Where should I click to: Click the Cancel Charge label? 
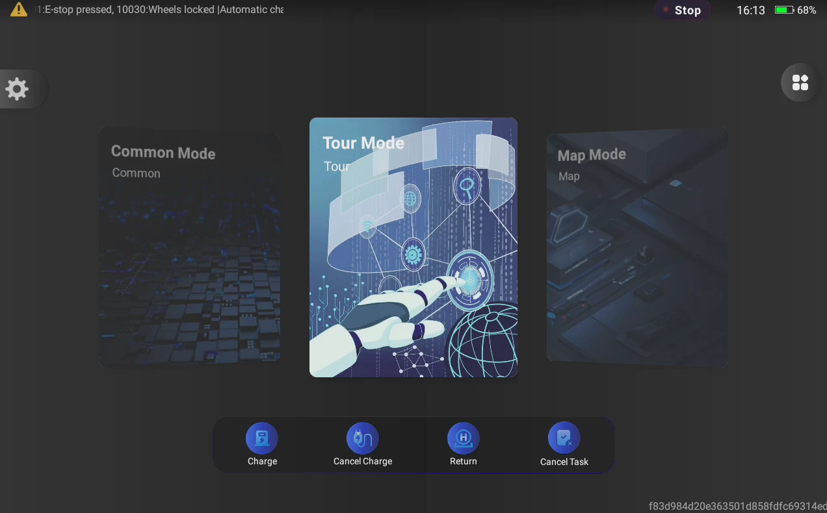(363, 461)
